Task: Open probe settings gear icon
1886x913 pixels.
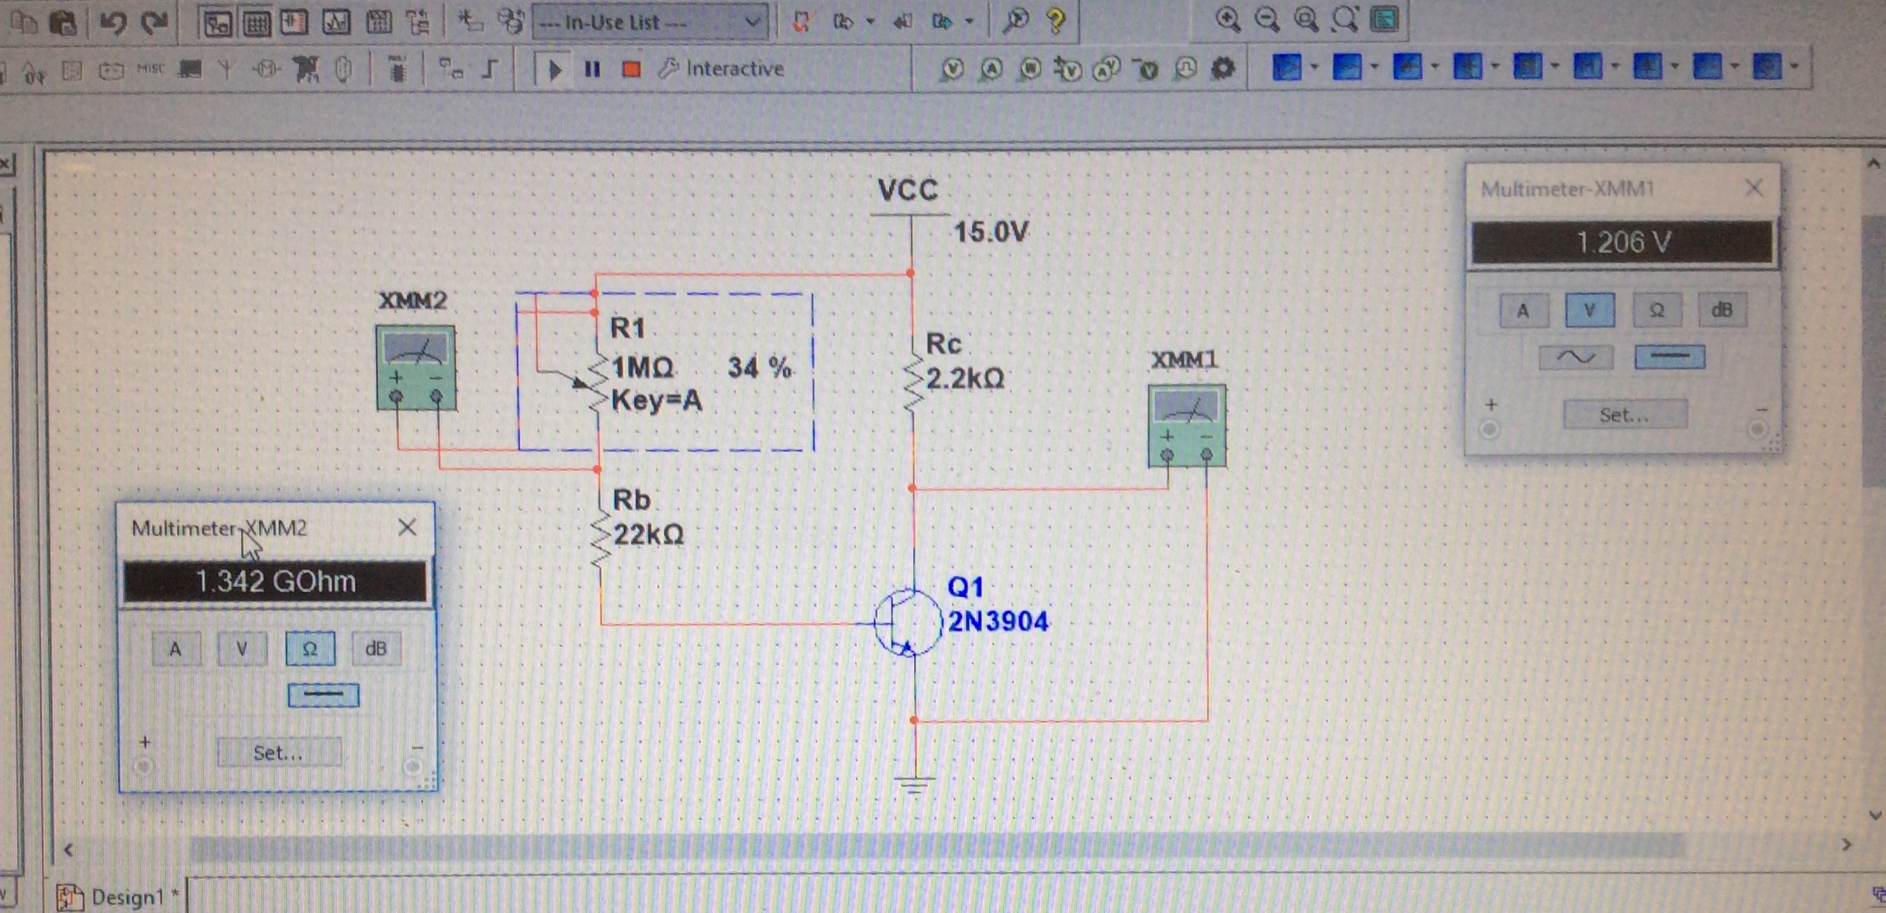Action: (1223, 68)
